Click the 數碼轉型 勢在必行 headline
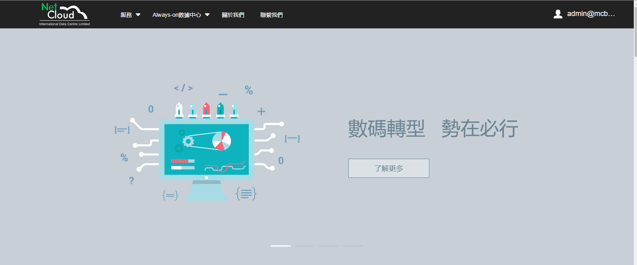 click(x=433, y=128)
